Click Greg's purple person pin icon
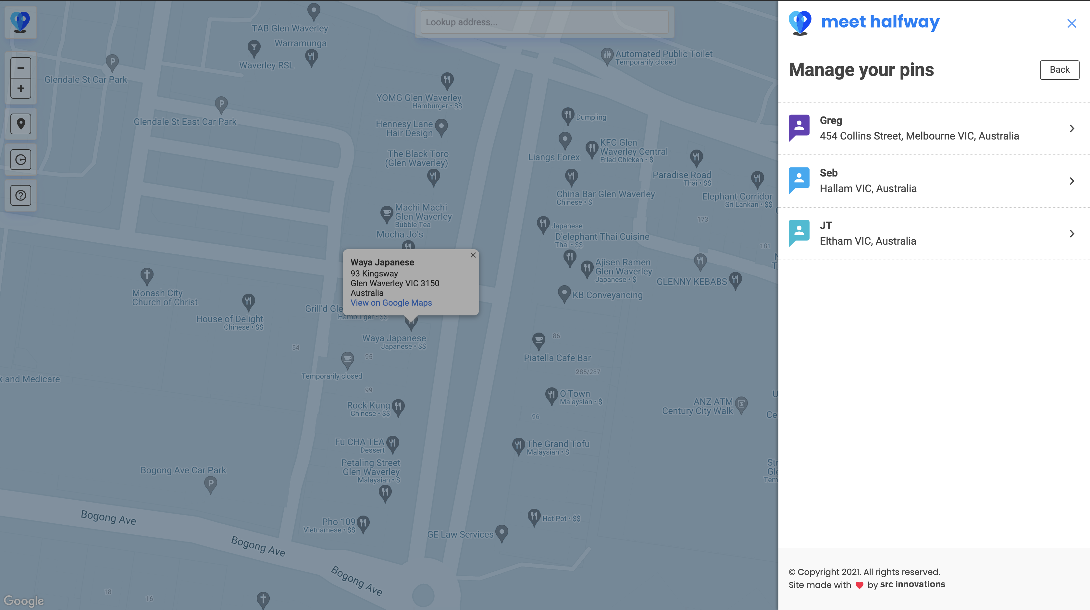The height and width of the screenshot is (610, 1090). [x=799, y=127]
